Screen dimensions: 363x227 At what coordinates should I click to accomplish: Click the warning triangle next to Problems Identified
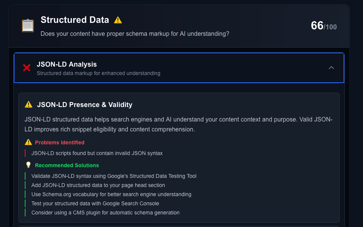pyautogui.click(x=28, y=142)
